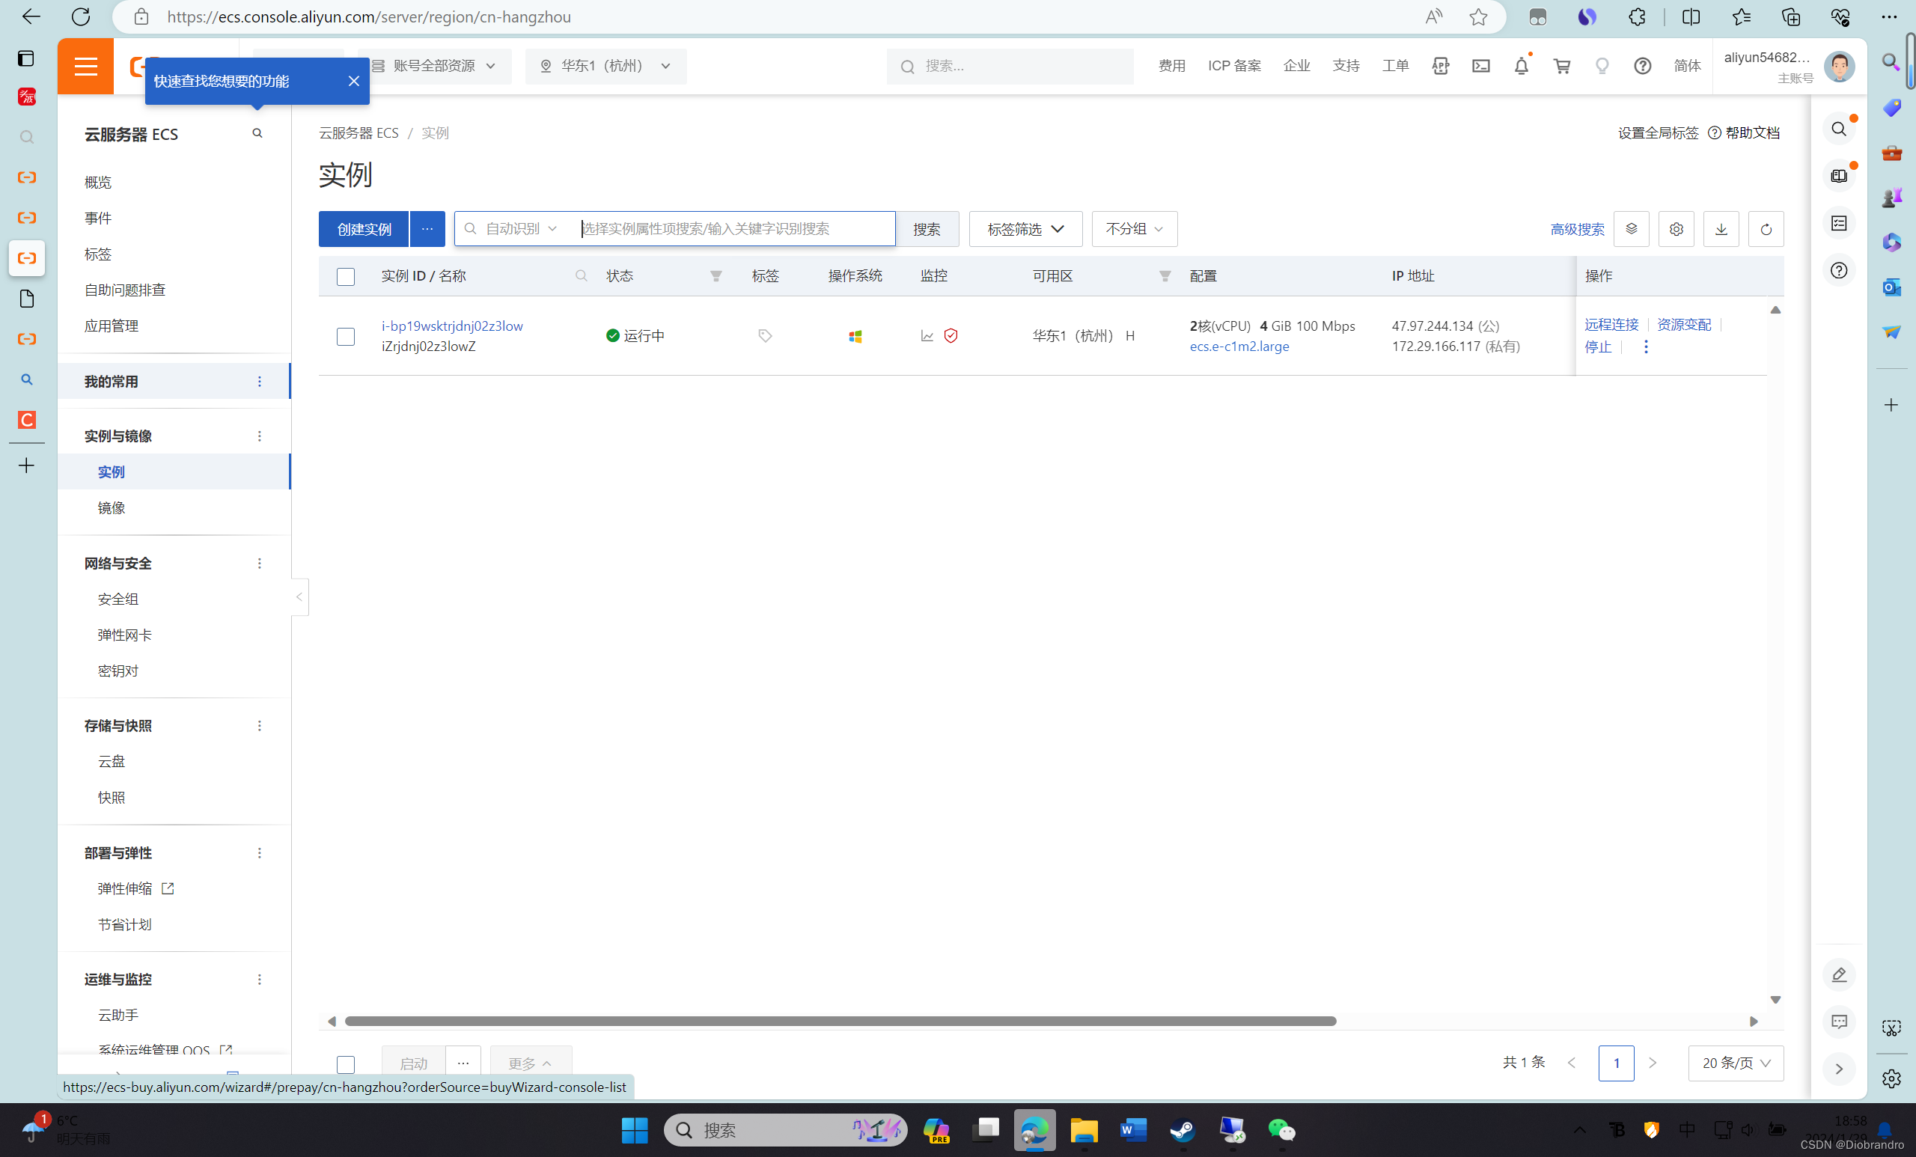This screenshot has width=1916, height=1157.
Task: Open the notifications bell icon
Action: point(1521,66)
